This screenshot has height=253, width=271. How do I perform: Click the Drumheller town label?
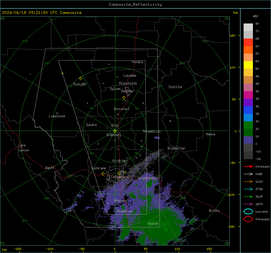click(176, 148)
